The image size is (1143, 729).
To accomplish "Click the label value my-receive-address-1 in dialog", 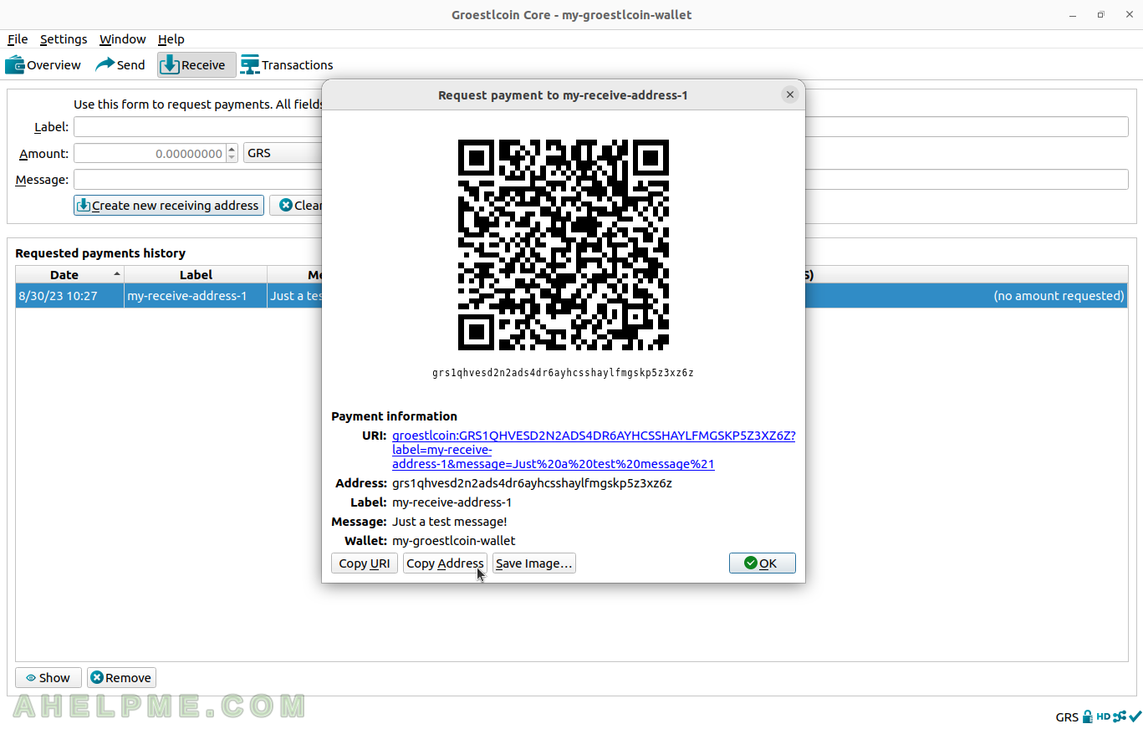I will click(452, 502).
